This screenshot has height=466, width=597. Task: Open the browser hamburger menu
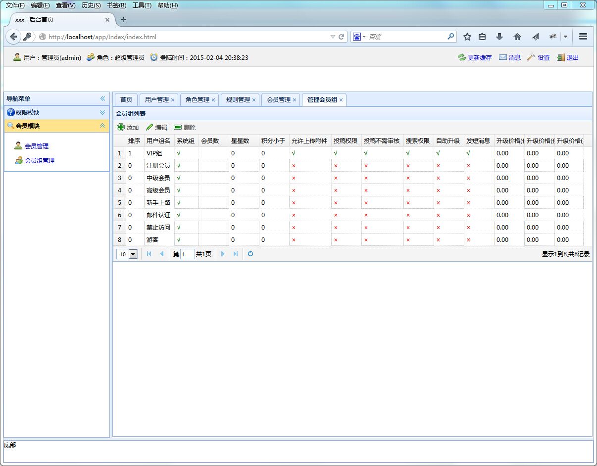[x=583, y=37]
